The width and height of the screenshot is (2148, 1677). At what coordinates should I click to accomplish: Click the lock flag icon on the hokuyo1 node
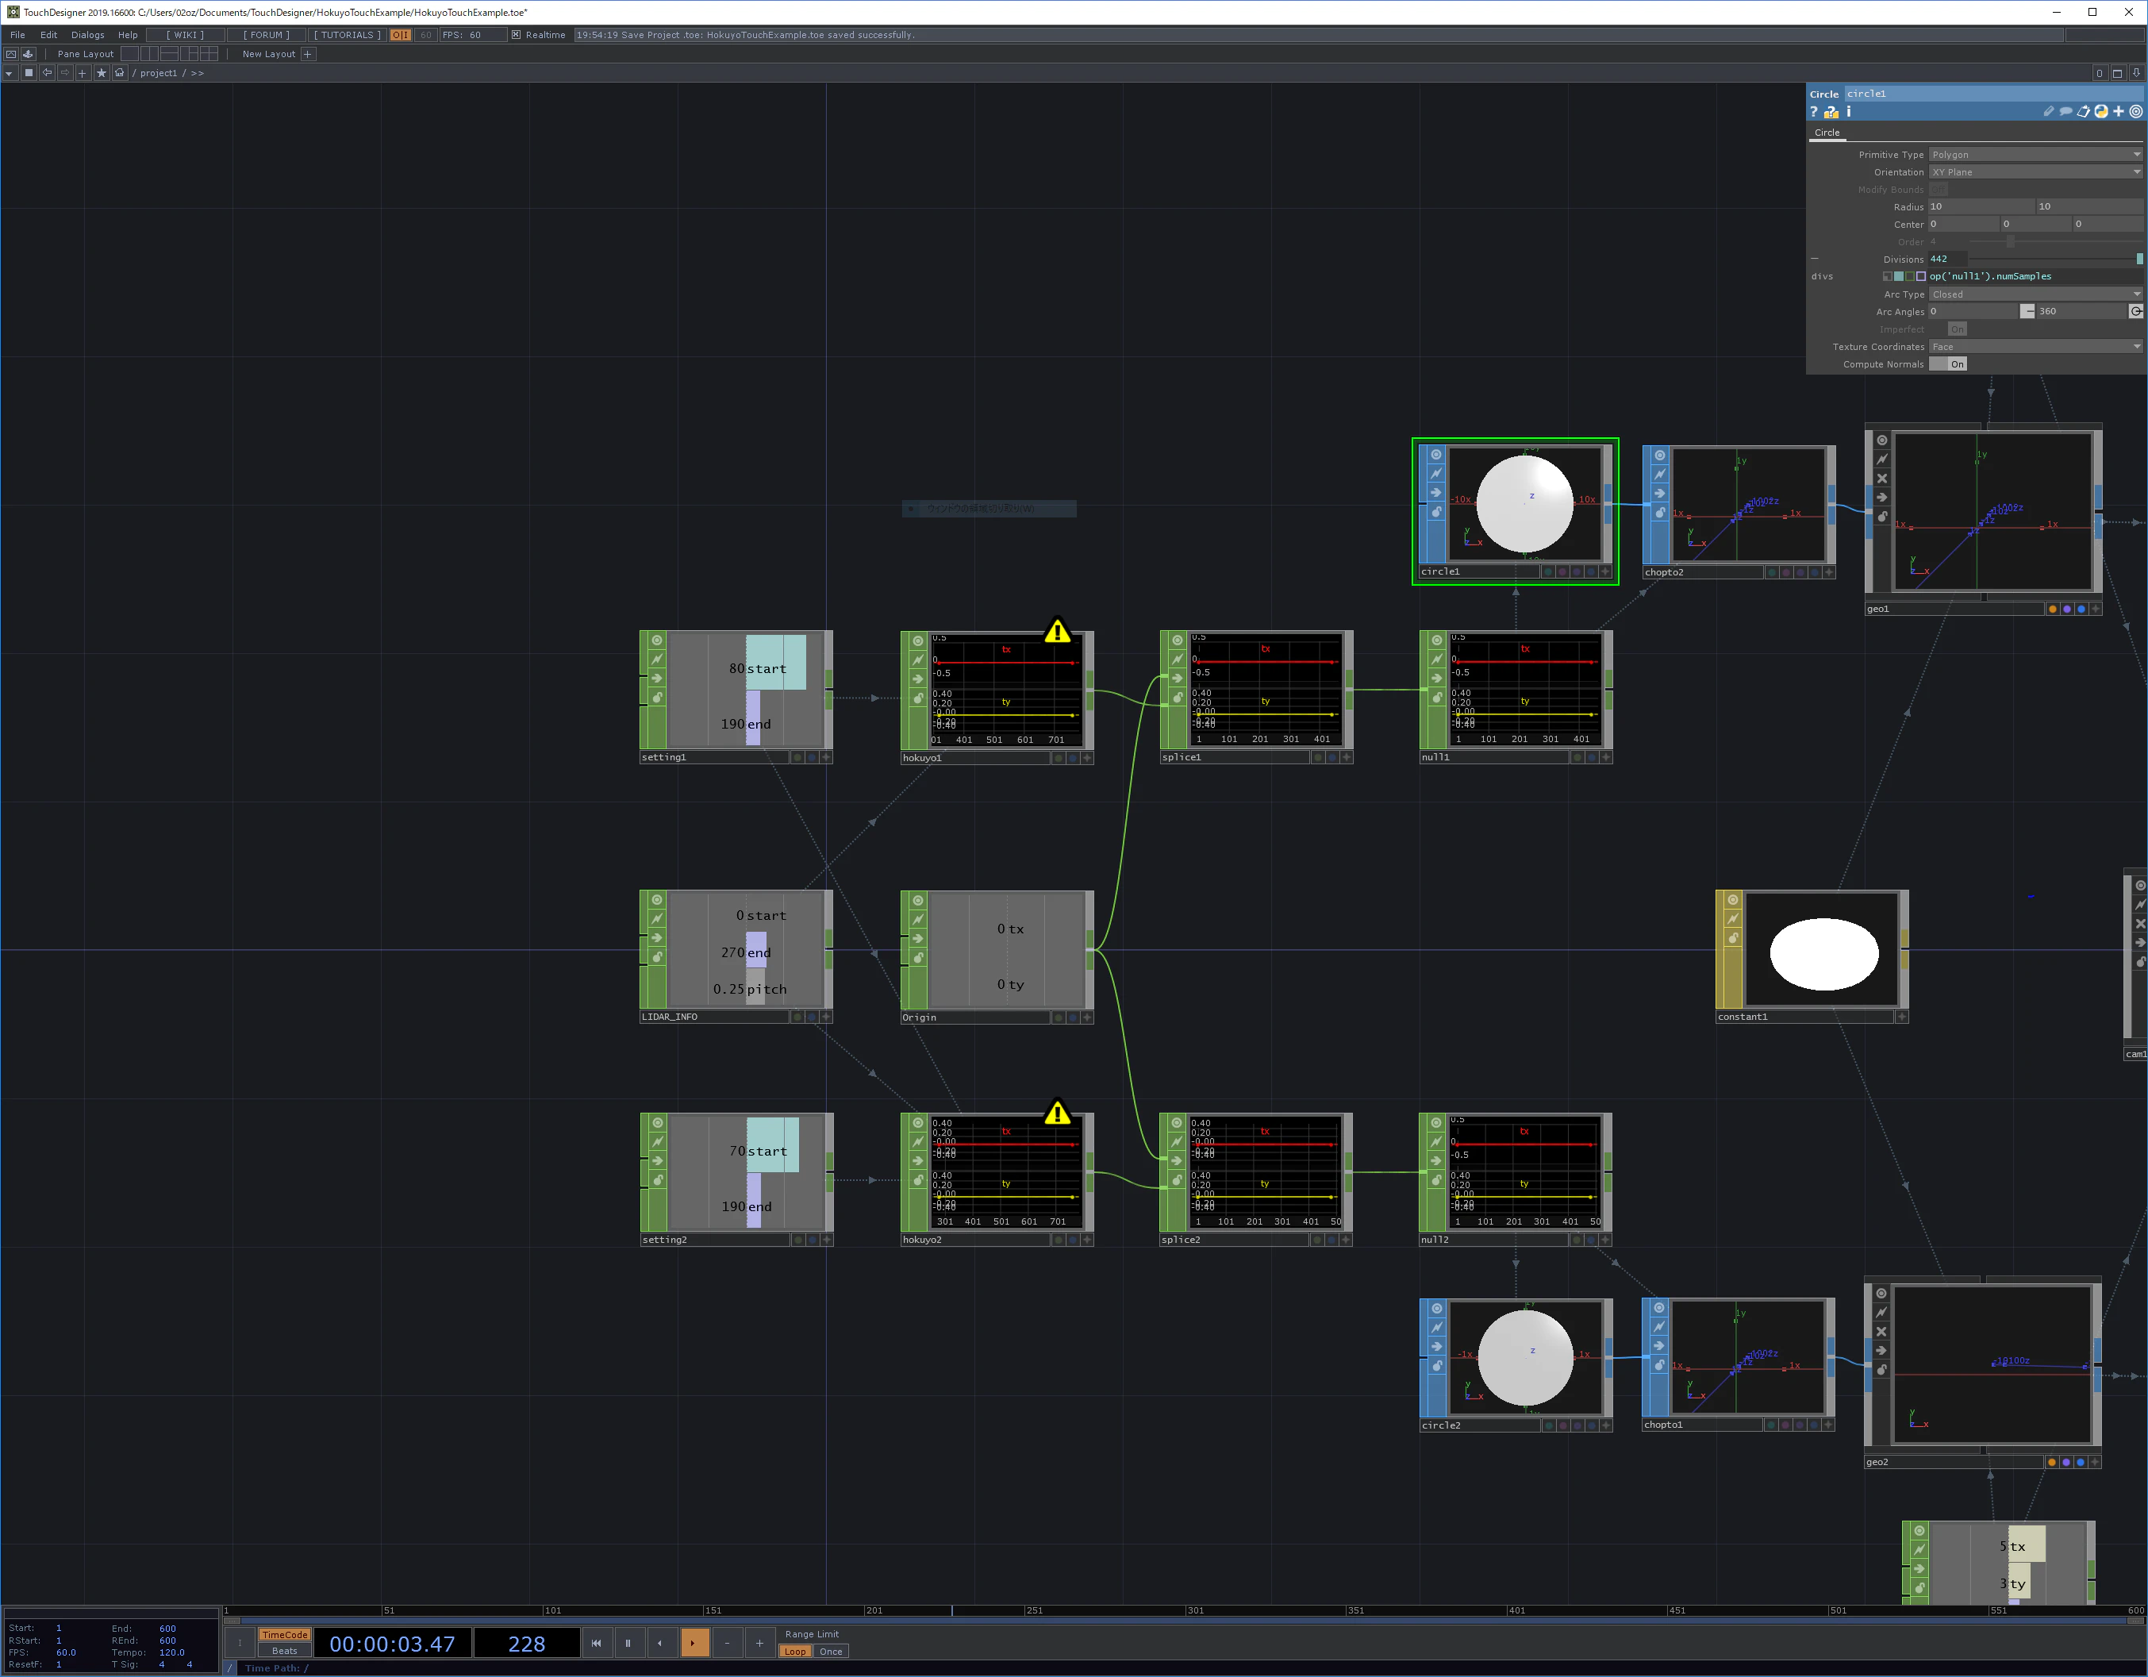pyautogui.click(x=917, y=698)
